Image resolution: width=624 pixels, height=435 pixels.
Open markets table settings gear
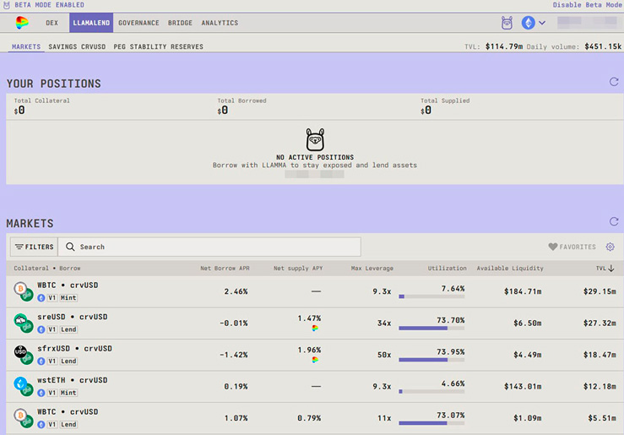pos(610,247)
